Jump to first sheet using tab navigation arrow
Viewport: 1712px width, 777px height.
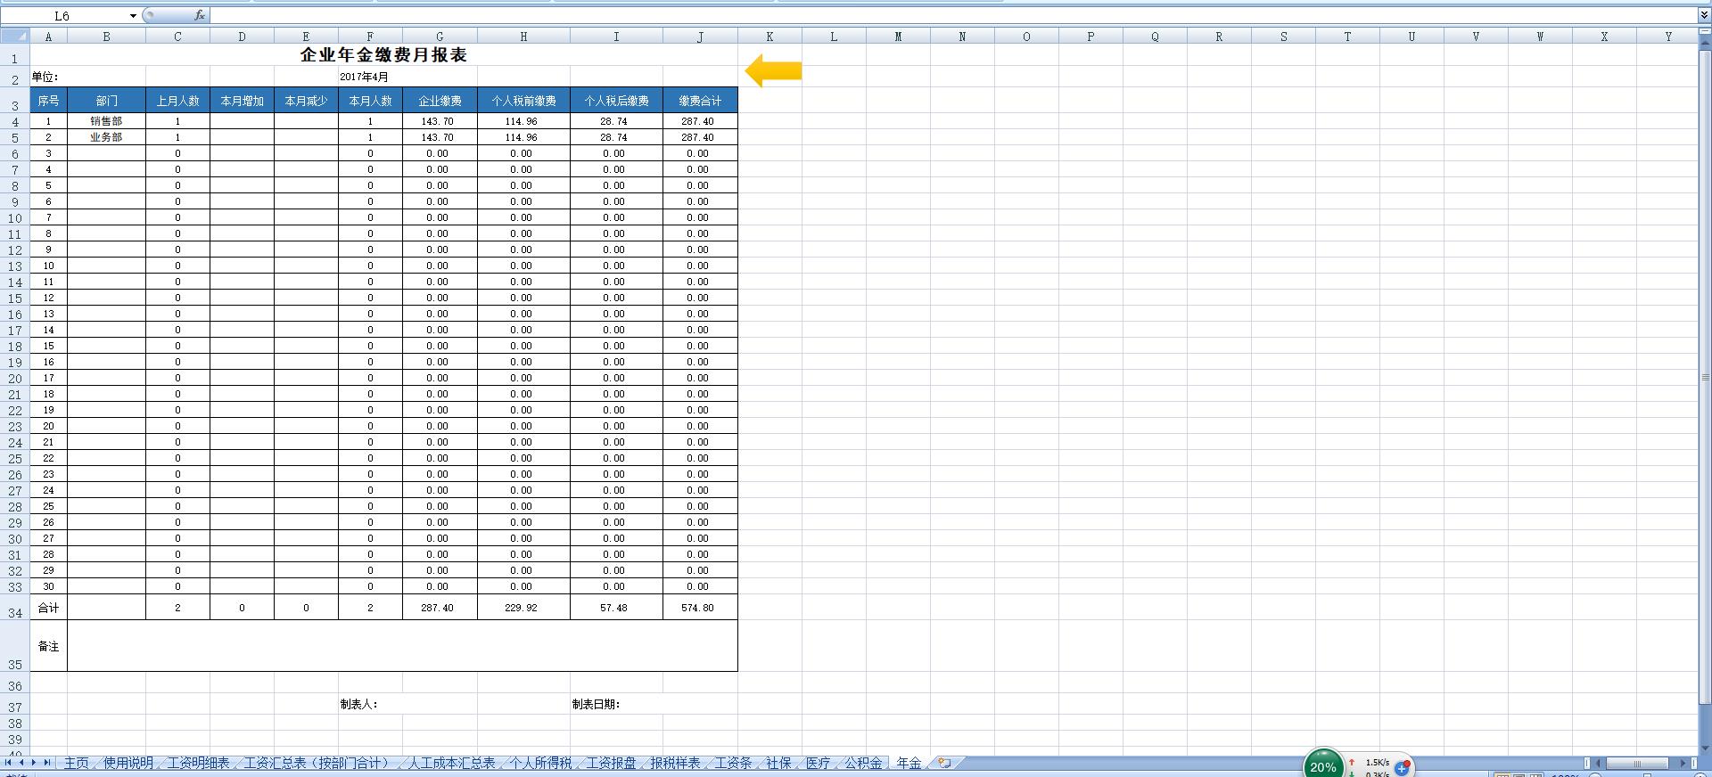[8, 763]
